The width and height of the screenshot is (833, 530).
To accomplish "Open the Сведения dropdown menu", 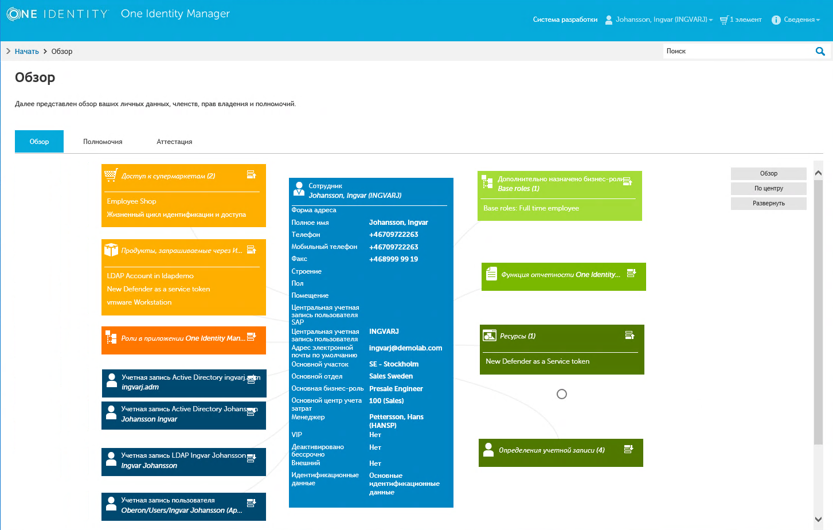I will coord(801,20).
